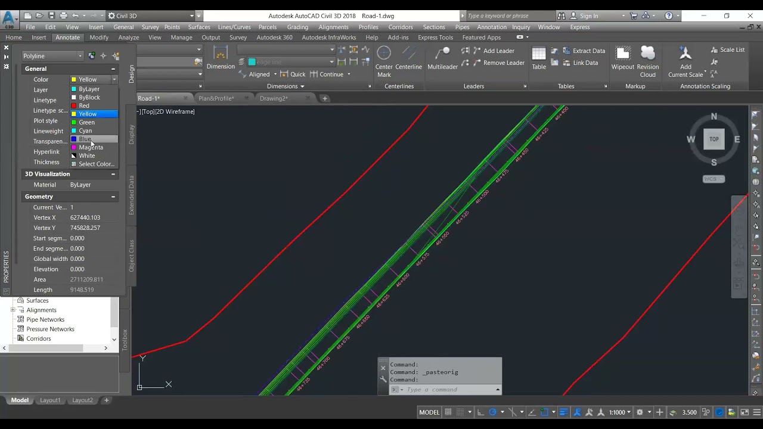Start the Multileader tool

point(442,59)
